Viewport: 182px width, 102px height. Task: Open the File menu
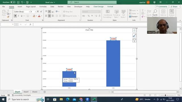(3, 7)
